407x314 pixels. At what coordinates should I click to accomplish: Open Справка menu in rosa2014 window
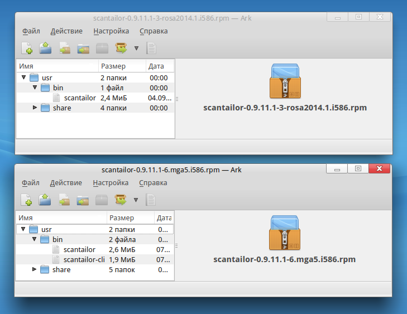154,31
